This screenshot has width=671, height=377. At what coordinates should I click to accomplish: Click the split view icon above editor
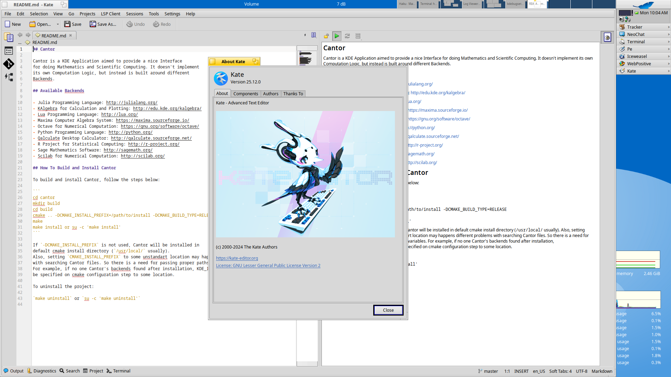coord(313,35)
